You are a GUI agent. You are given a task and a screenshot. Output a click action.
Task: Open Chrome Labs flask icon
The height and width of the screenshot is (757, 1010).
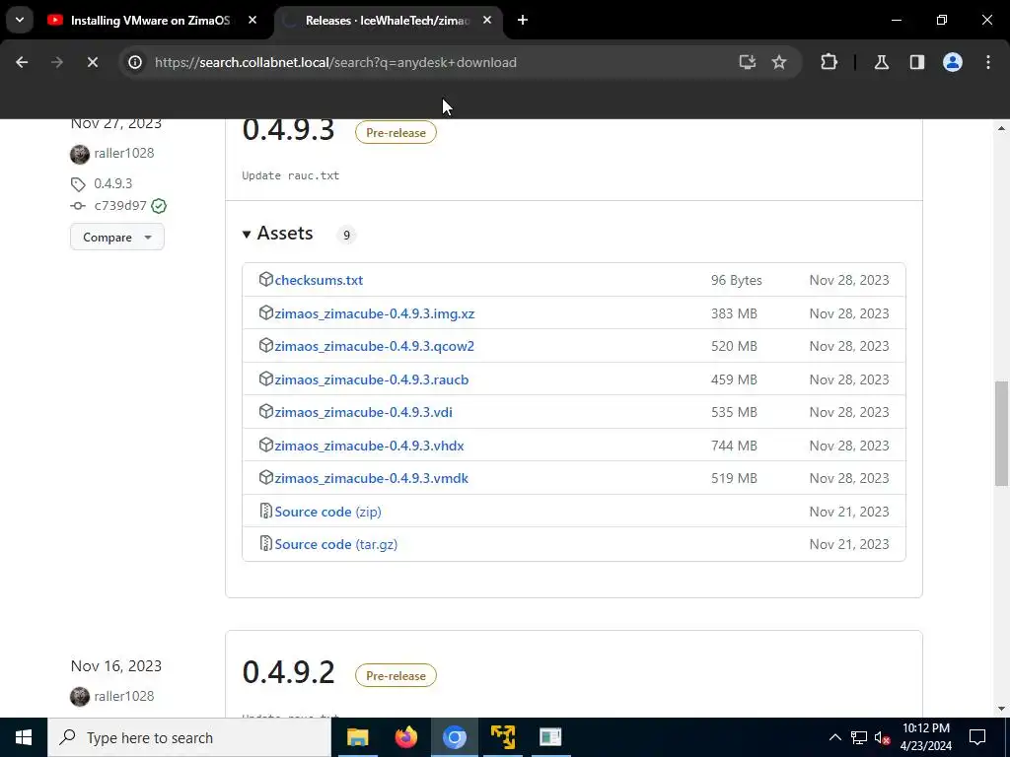882,62
